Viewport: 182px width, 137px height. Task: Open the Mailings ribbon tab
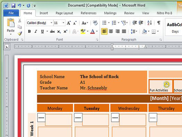coord(110,13)
